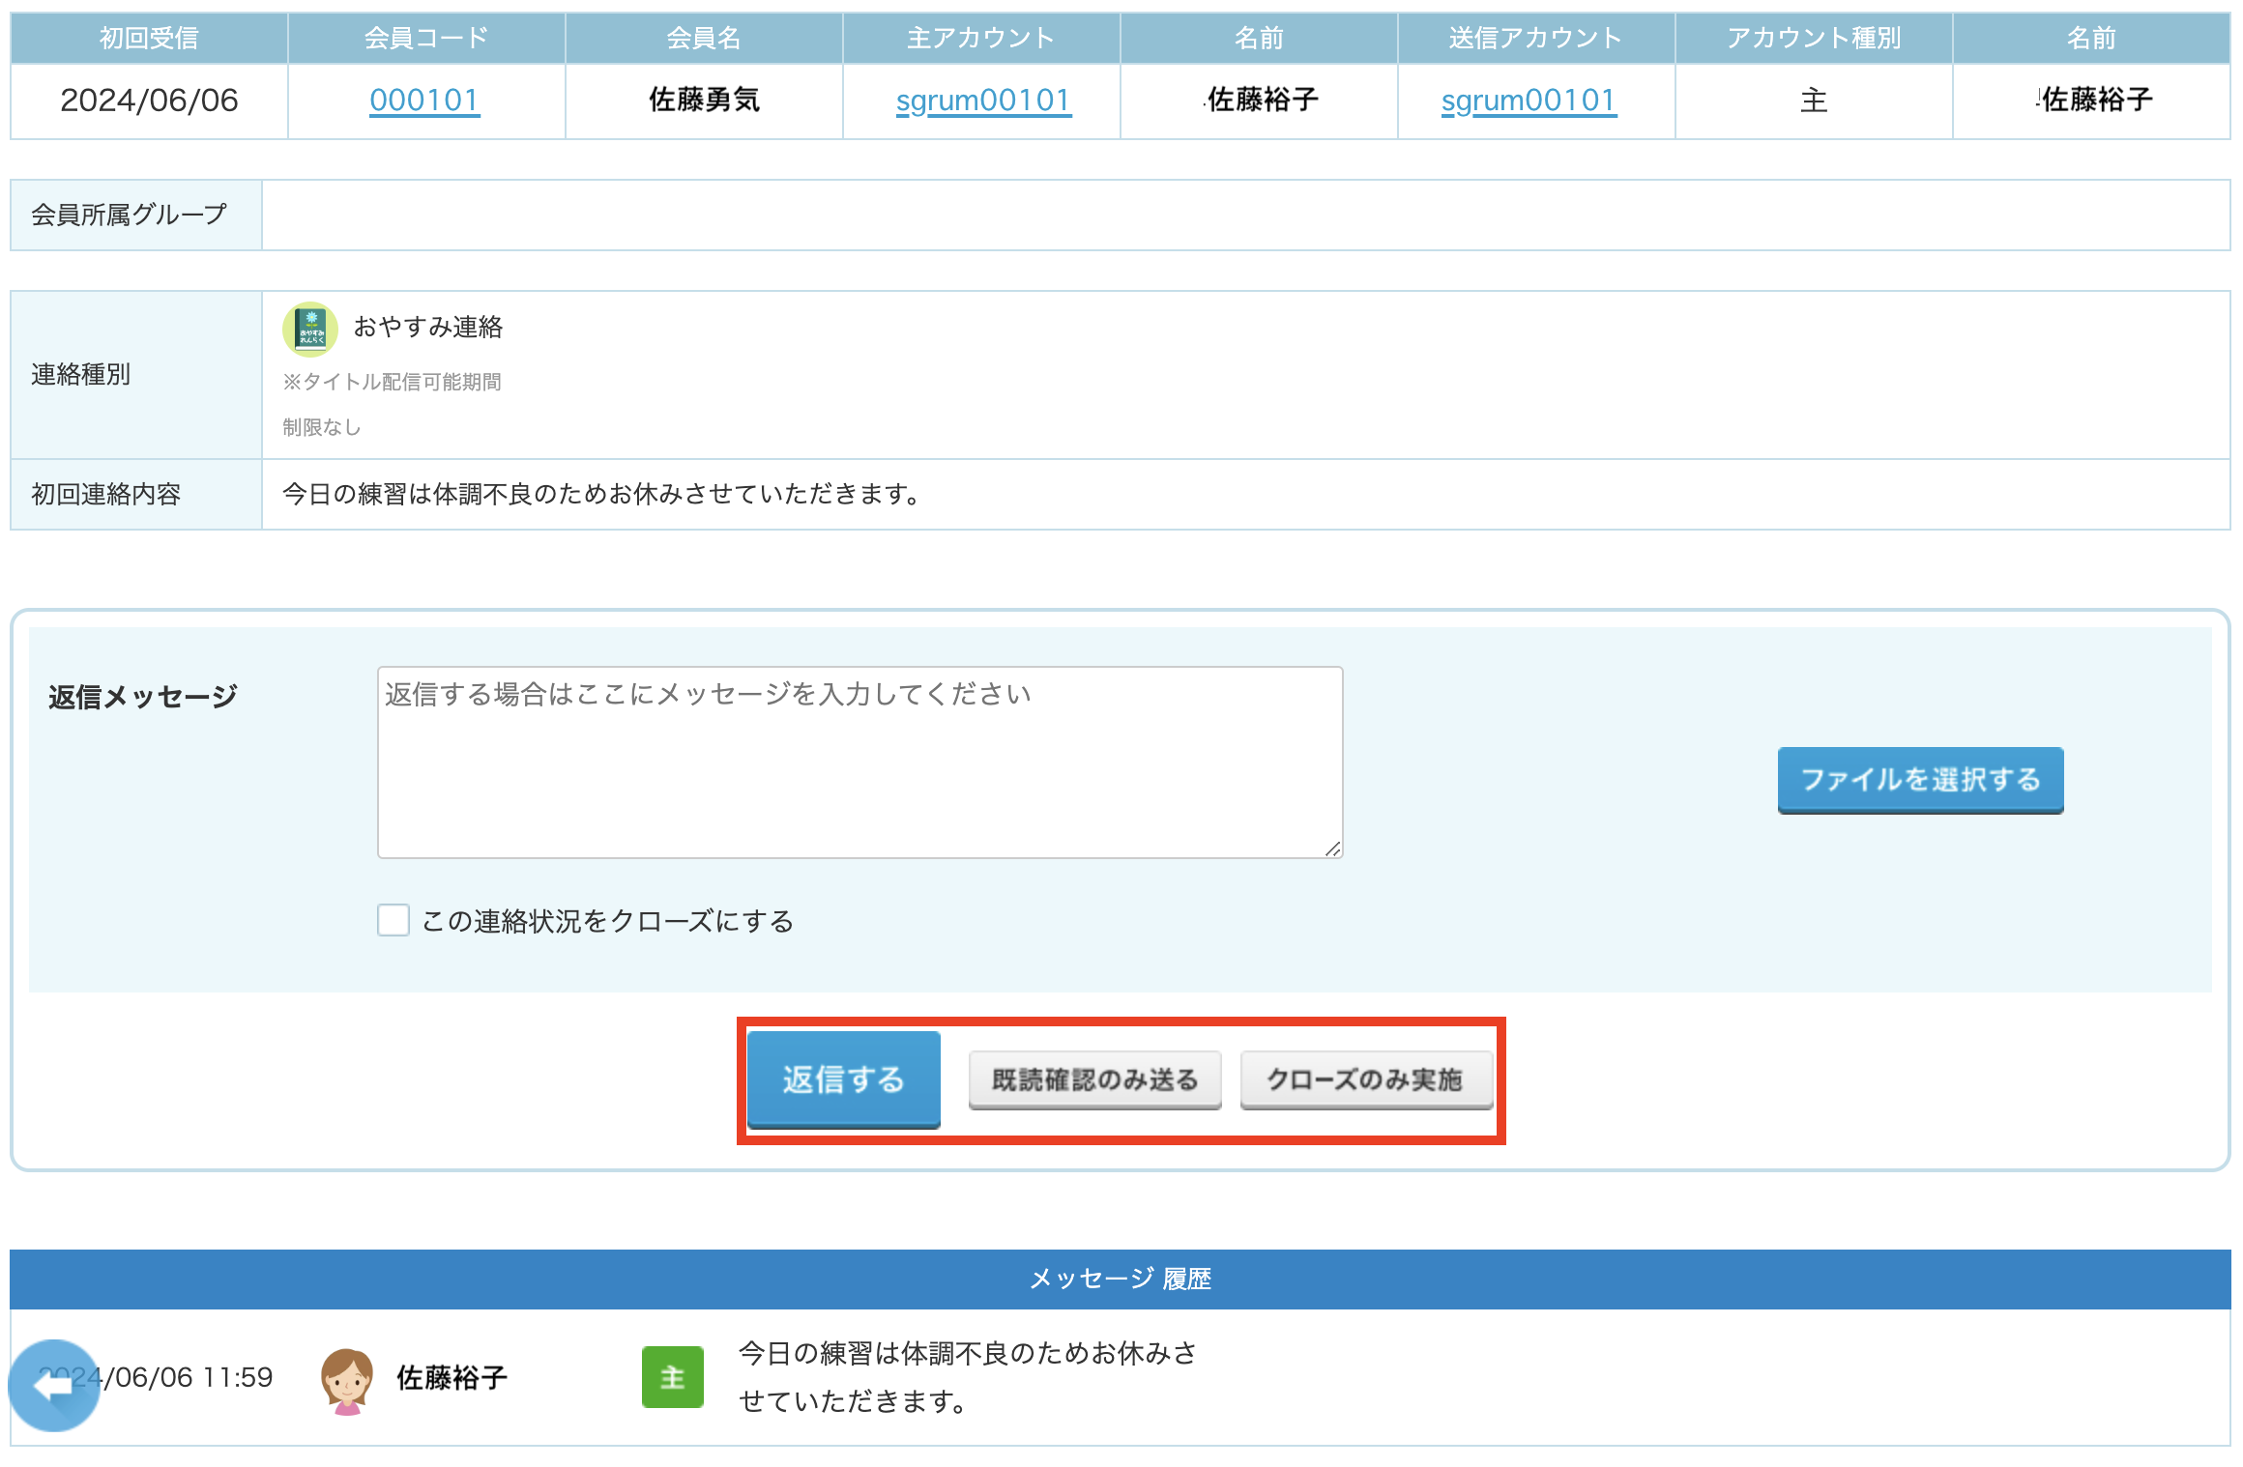This screenshot has width=2243, height=1467.
Task: Click the クローズにする checkbox label text
Action: point(607,921)
